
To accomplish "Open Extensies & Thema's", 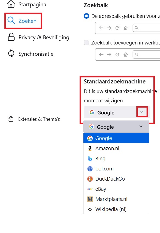I will 39,119.
